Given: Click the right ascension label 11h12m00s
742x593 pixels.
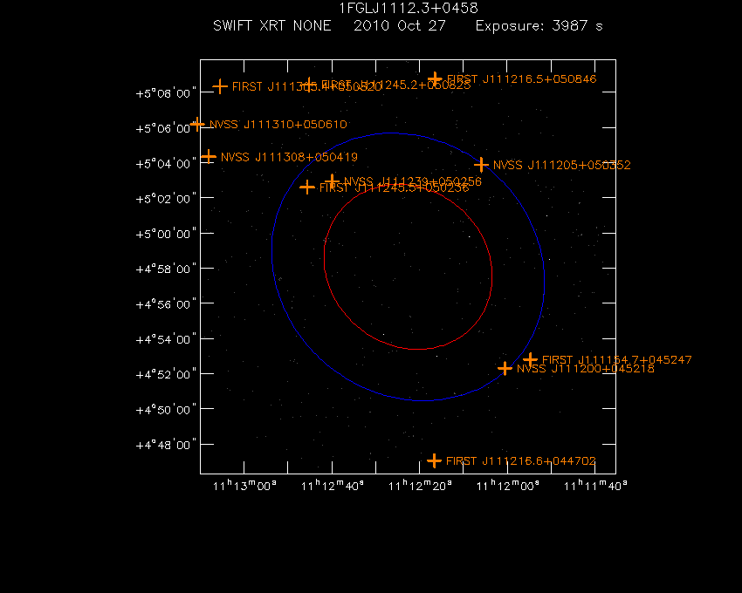Looking at the screenshot, I should 507,486.
